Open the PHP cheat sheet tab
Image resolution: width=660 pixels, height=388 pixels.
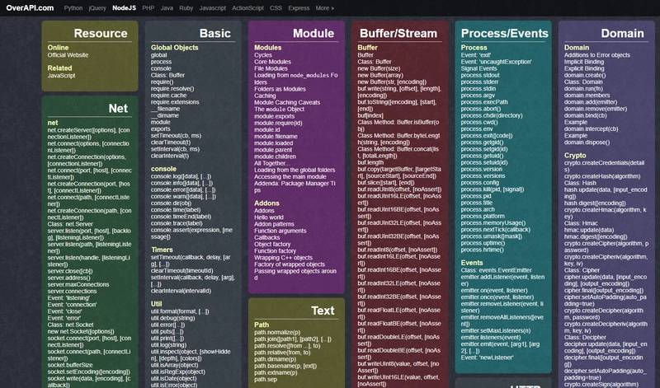[148, 8]
